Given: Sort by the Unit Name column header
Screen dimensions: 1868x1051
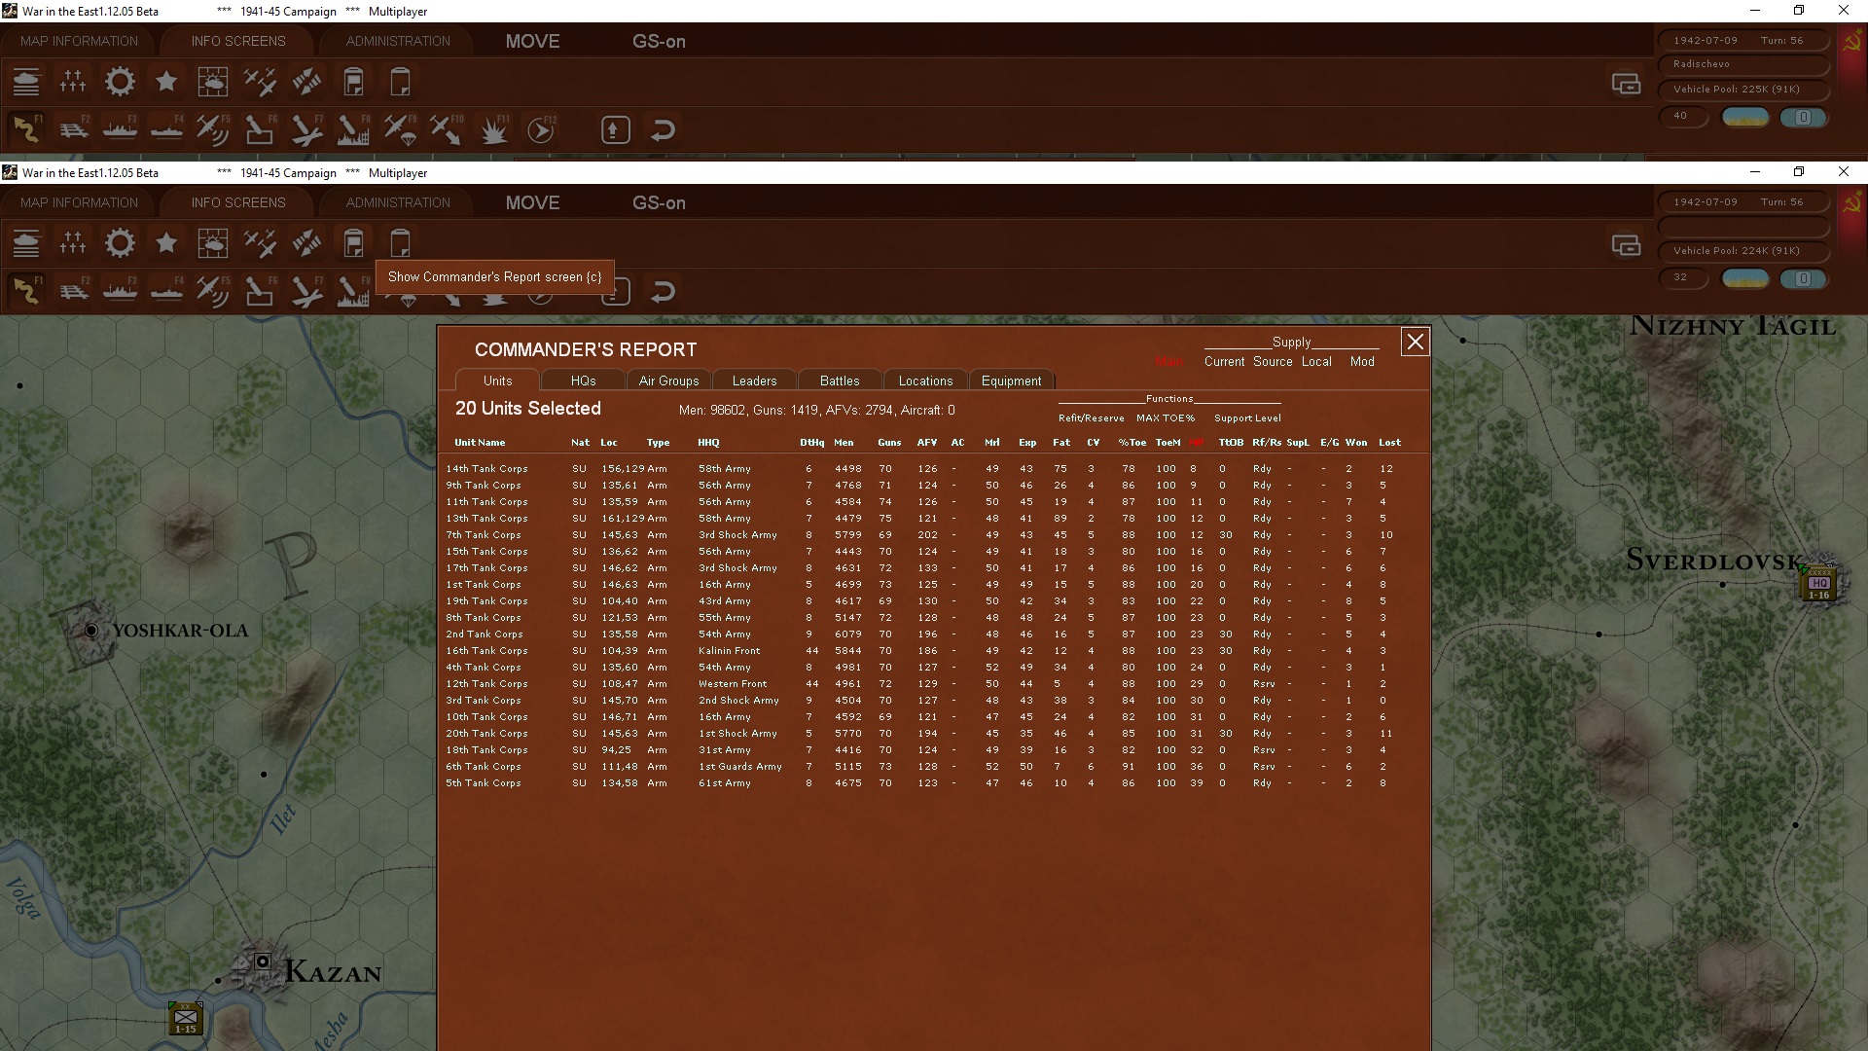Looking at the screenshot, I should point(480,443).
